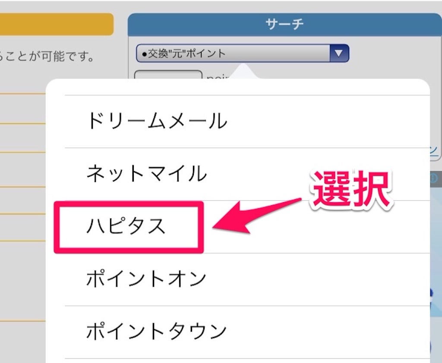This screenshot has width=442, height=363.
Task: Select ドリームメール from the list
Action: coord(247,122)
